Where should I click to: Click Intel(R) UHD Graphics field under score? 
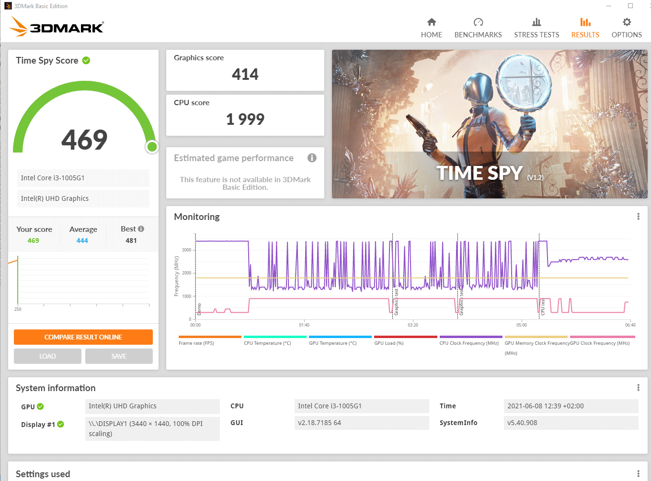(x=83, y=198)
